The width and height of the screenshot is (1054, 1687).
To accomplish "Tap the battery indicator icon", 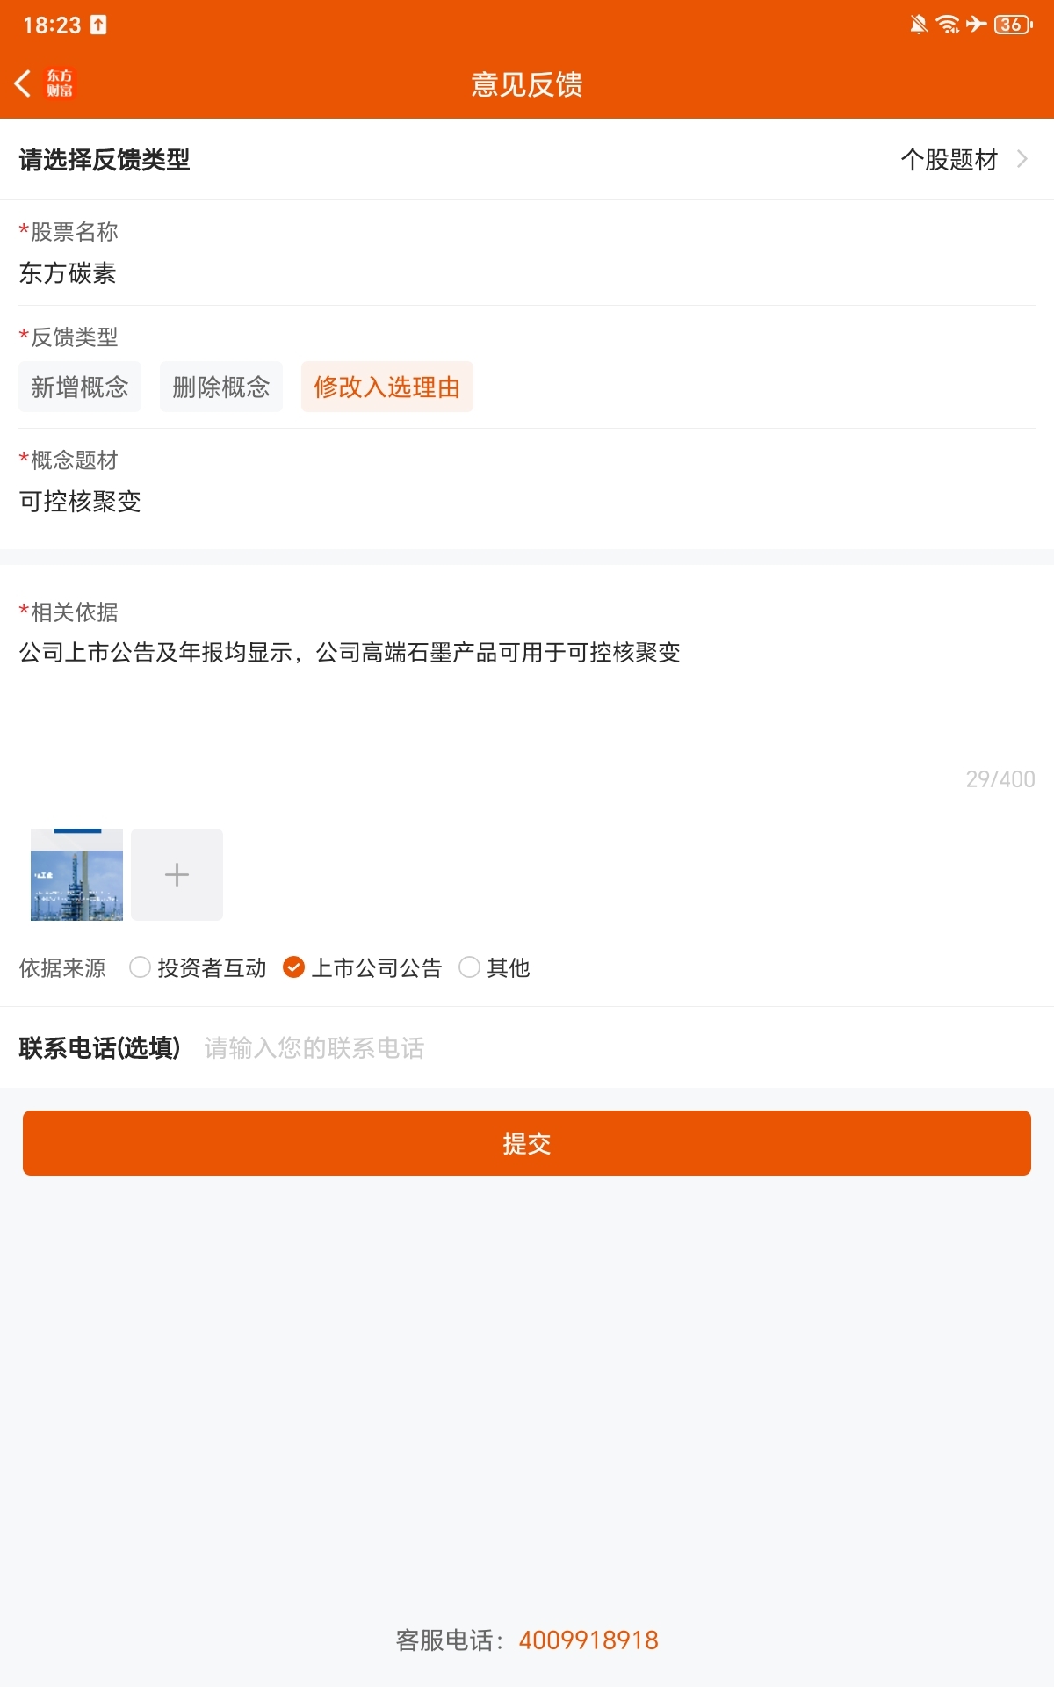I will coord(1012,25).
